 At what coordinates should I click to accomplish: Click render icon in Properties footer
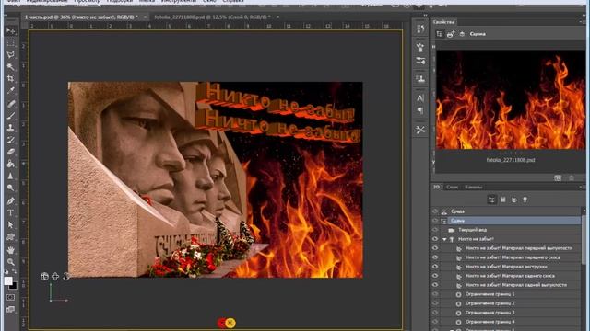coord(558,177)
